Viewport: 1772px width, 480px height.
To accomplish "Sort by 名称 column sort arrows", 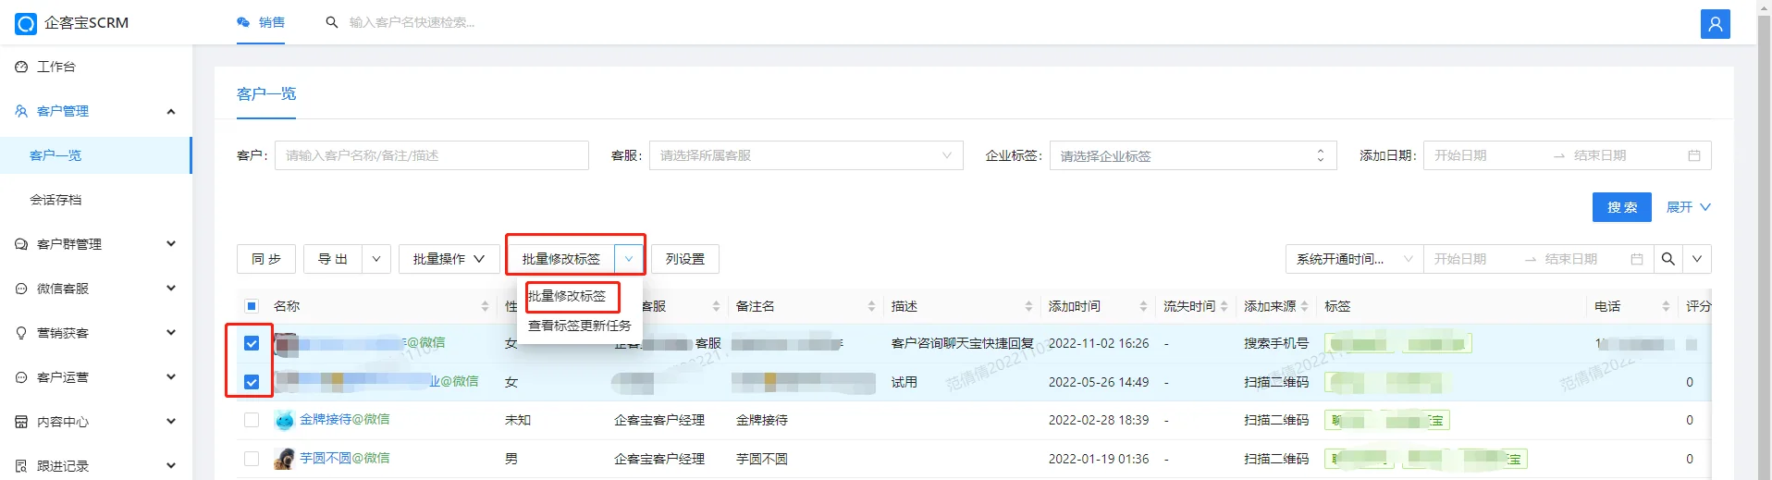I will tap(485, 306).
